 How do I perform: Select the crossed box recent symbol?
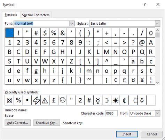[x=9, y=100]
